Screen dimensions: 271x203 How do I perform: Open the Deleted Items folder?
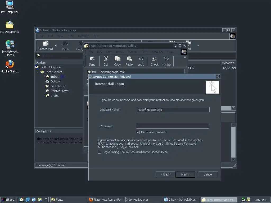[x=59, y=91]
